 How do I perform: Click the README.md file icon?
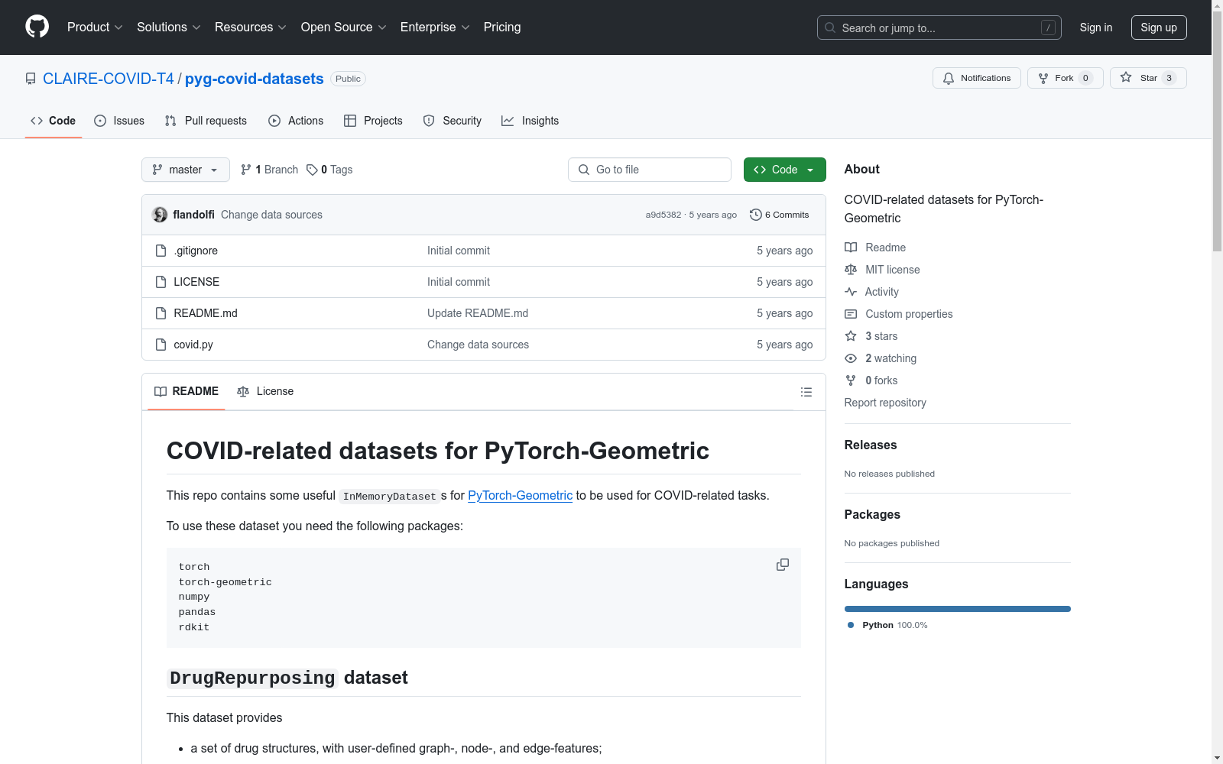click(x=161, y=313)
